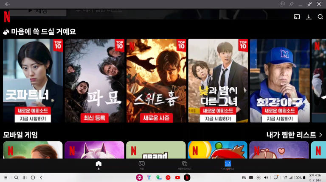
Task: Open the 내가 찜한 리스트 link
Action: tap(291, 135)
